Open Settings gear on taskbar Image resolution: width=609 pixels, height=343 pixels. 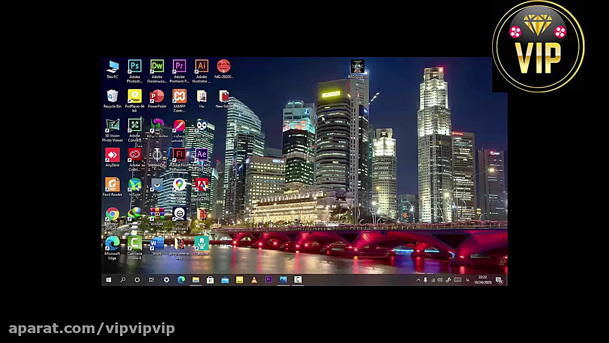pos(166,280)
